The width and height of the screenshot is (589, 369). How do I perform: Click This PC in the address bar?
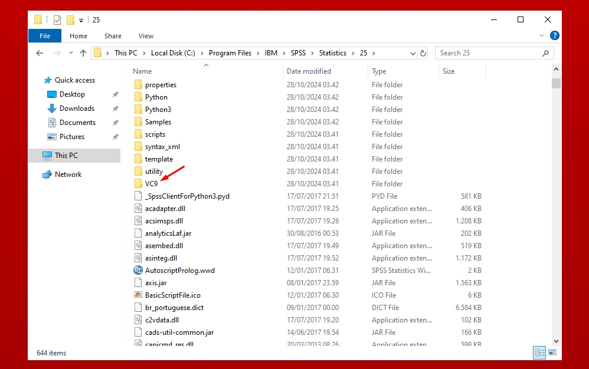click(x=126, y=53)
